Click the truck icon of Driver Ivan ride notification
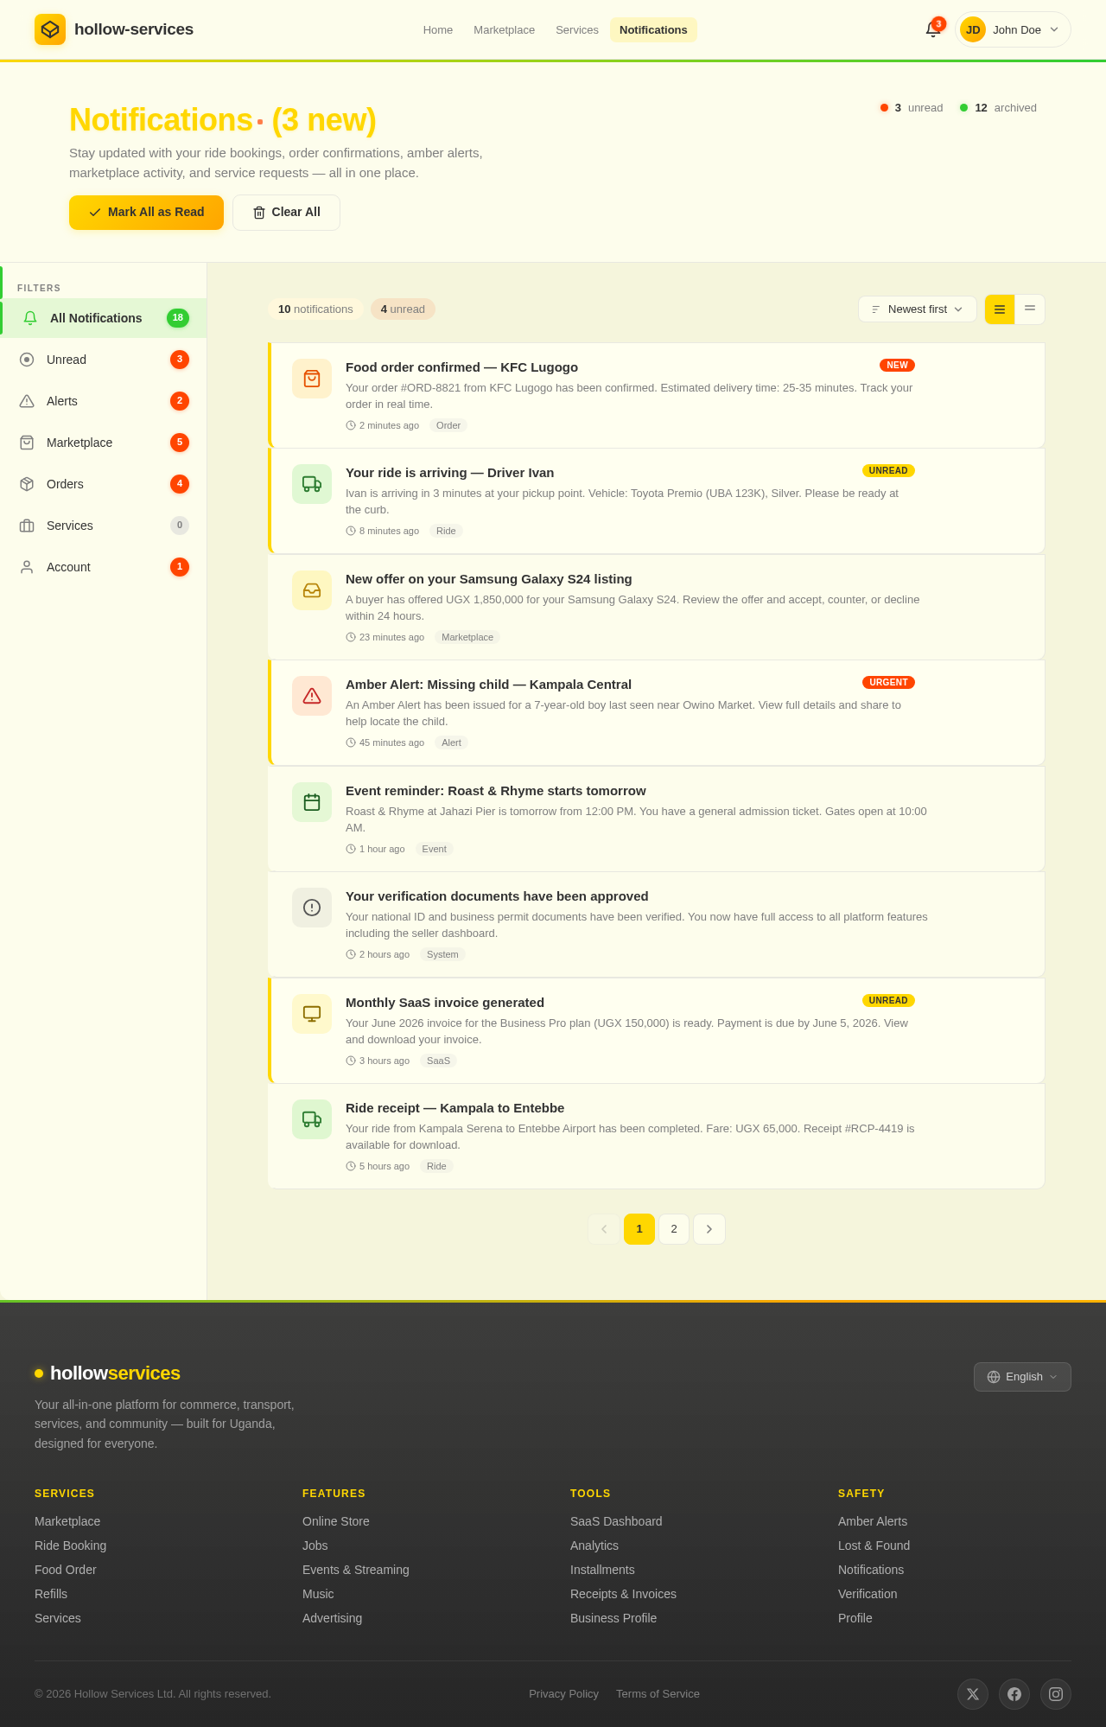The height and width of the screenshot is (1727, 1106). pos(312,484)
